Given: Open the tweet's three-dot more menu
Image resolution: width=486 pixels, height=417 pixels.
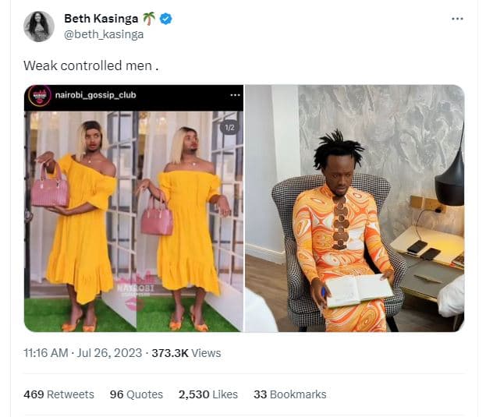Looking at the screenshot, I should coord(457,19).
